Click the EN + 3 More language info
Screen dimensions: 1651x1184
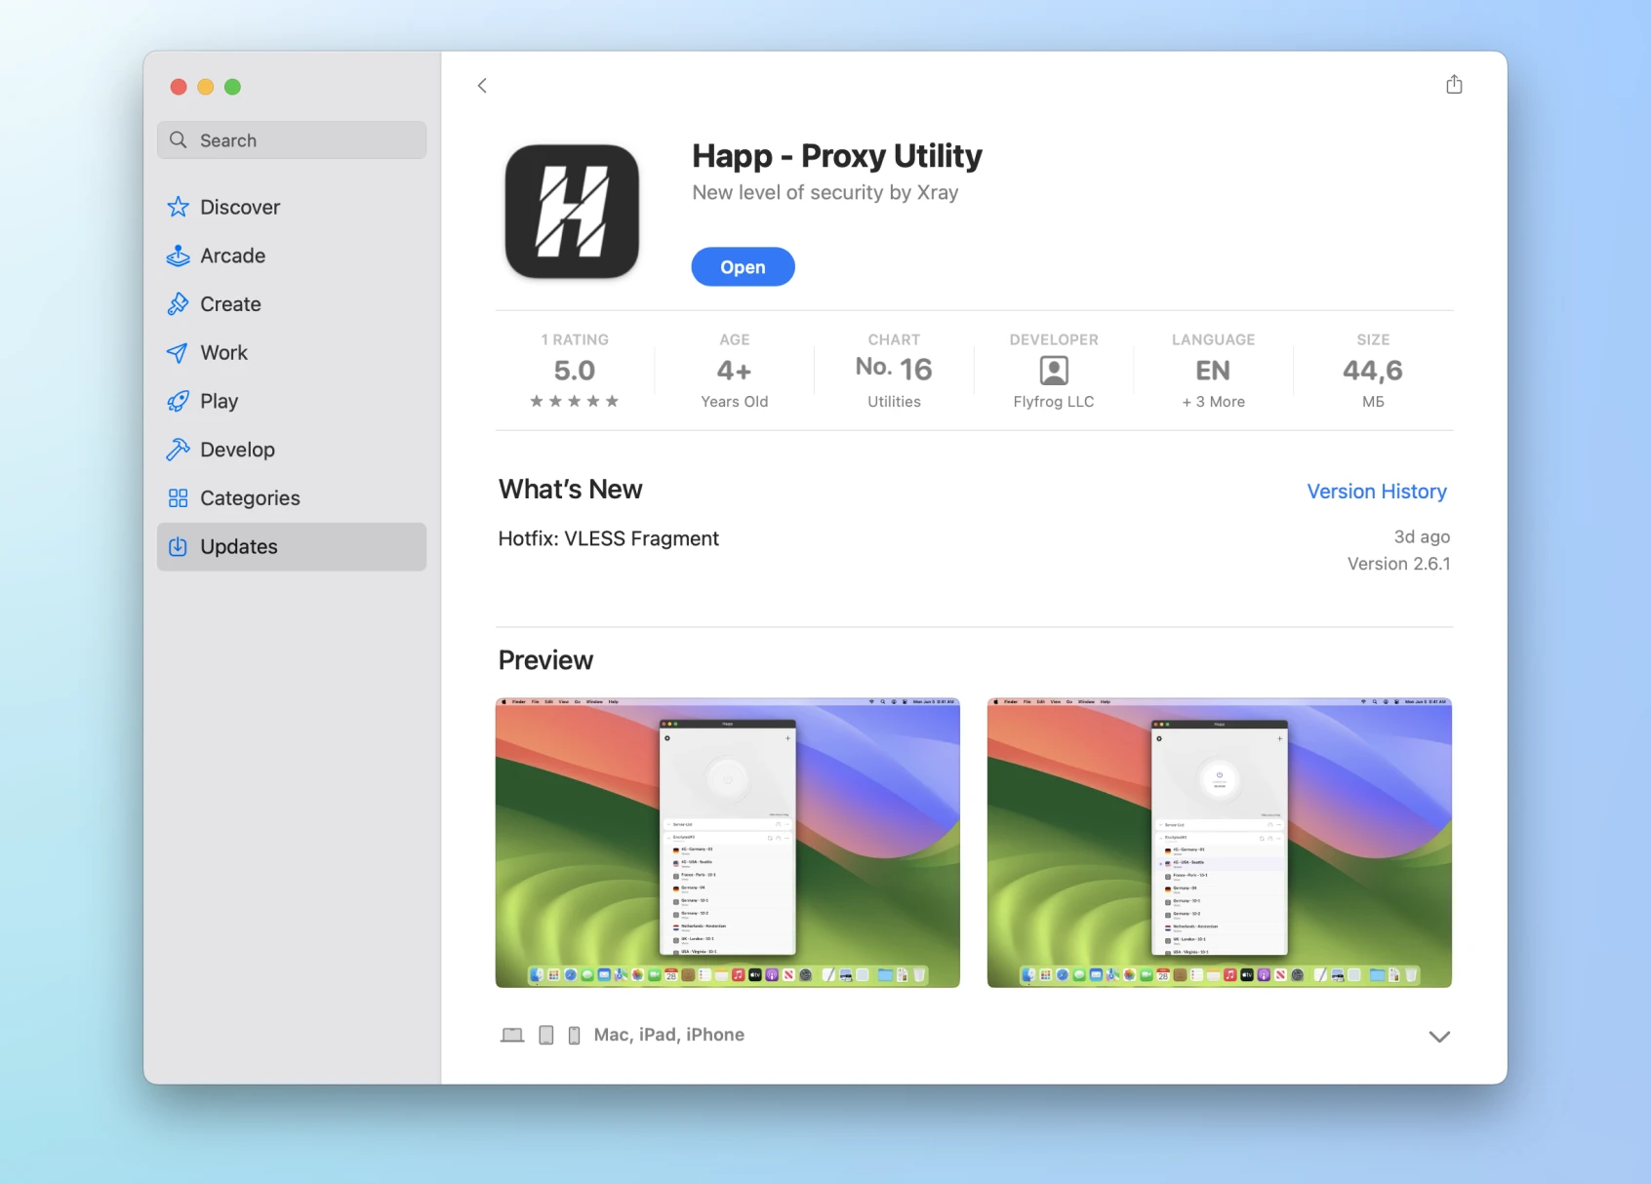1213,372
